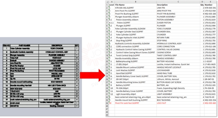Select cell 'LT-001.Sldprt'

tap(136, 64)
